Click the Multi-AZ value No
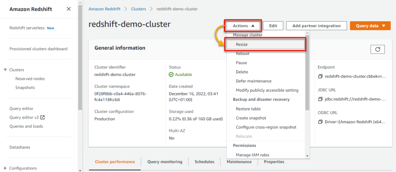Viewport: 396px width, 172px height. [x=171, y=138]
